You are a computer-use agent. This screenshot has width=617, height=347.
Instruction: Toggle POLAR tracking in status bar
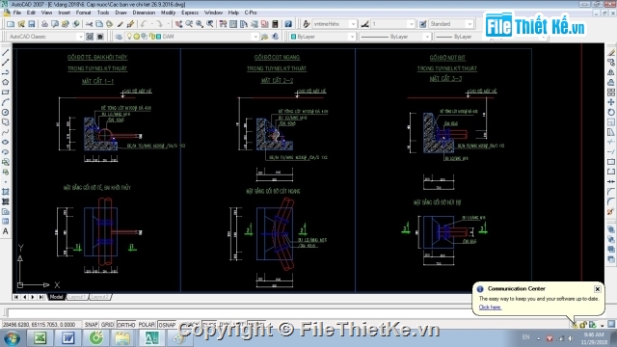click(147, 325)
